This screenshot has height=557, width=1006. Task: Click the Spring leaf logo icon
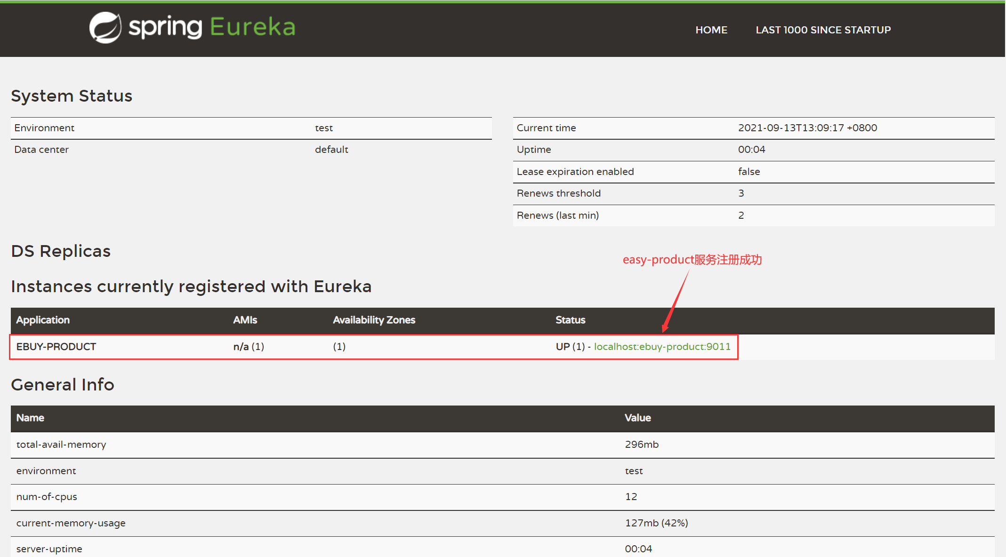click(x=105, y=27)
